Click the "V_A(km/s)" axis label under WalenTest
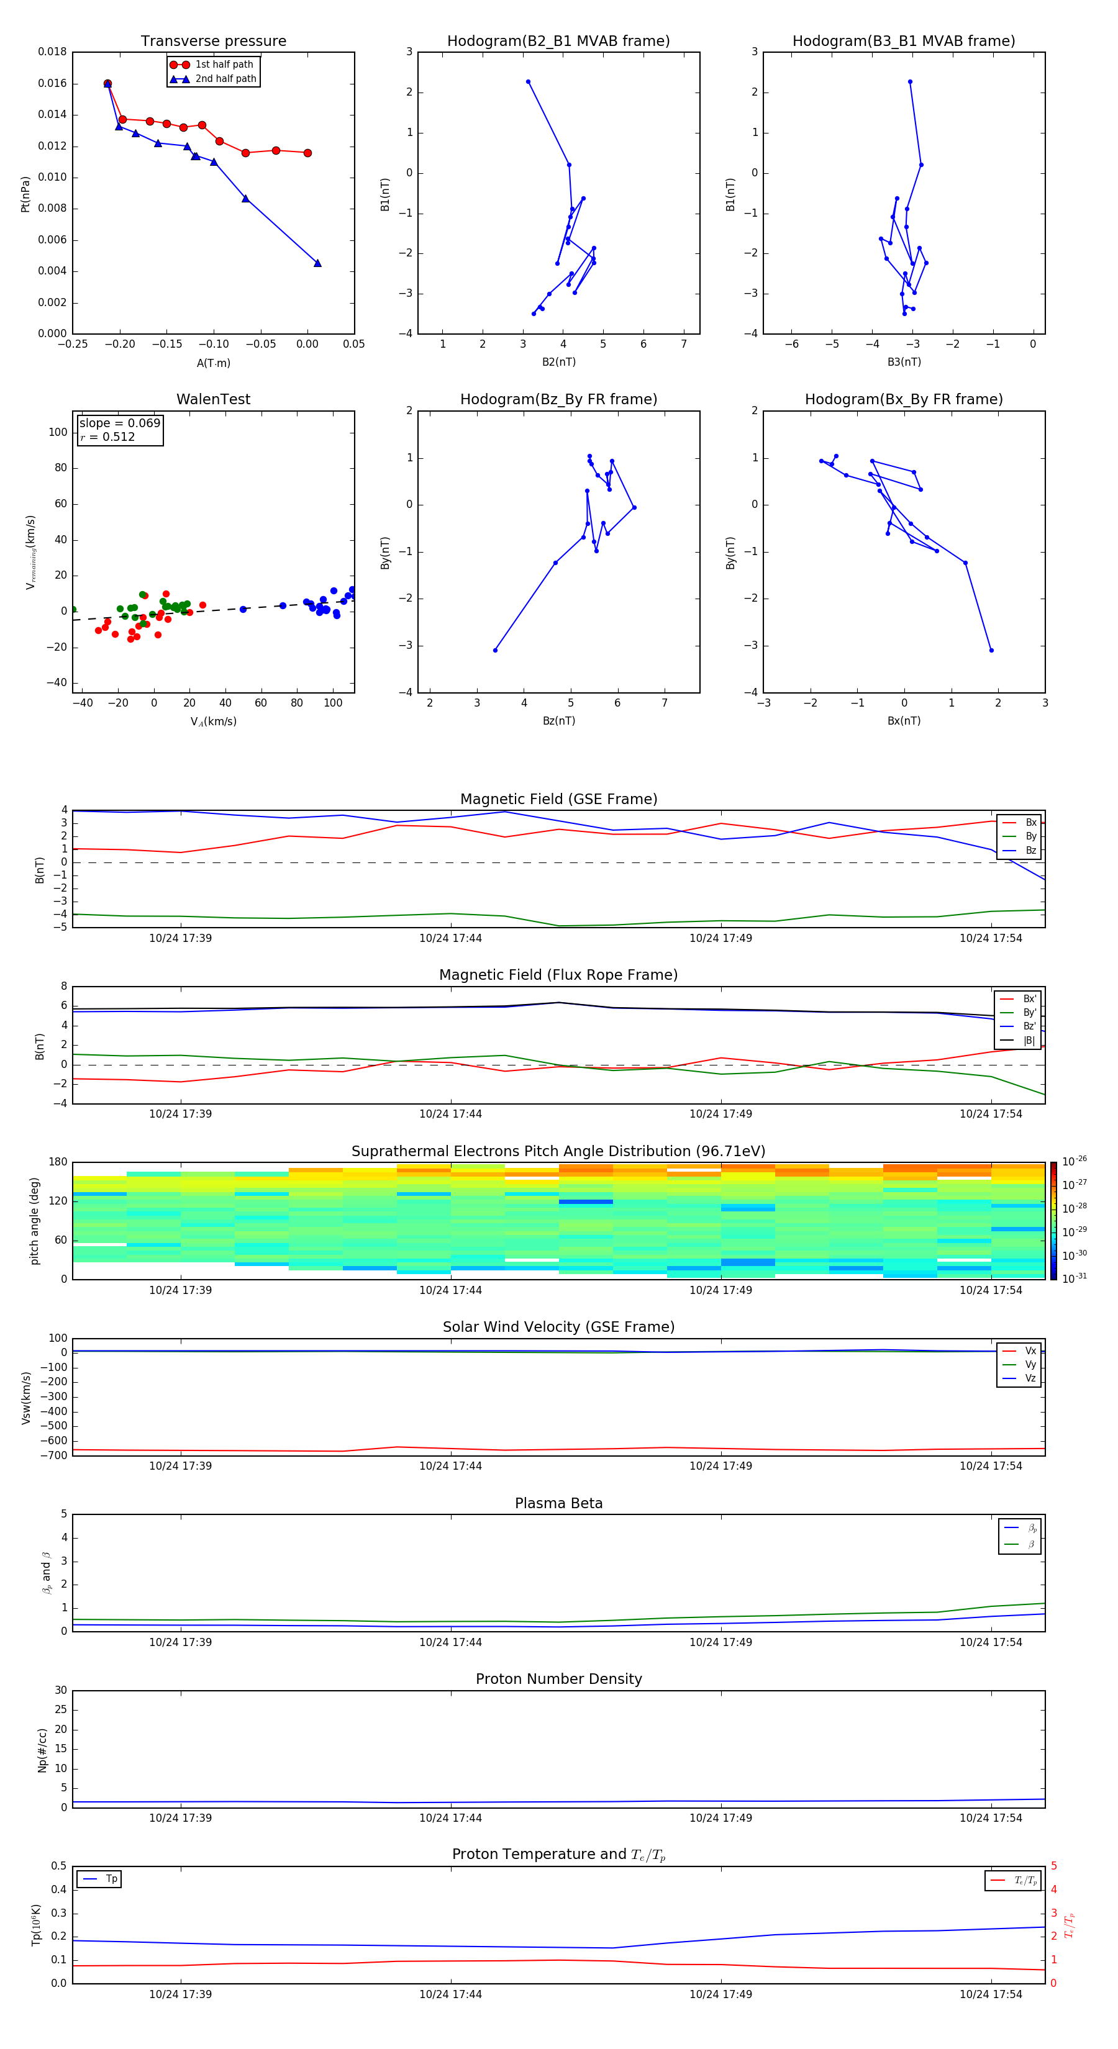This screenshot has width=1118, height=2049. tap(213, 721)
